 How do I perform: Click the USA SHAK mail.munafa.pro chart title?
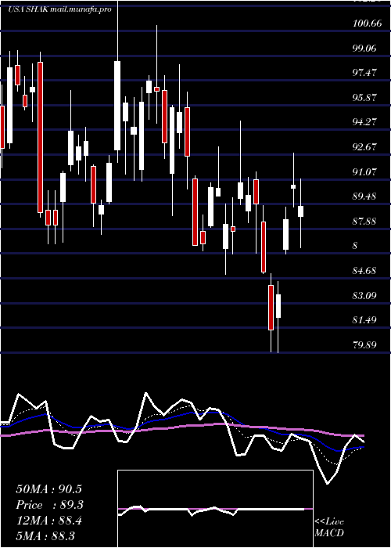(x=59, y=9)
